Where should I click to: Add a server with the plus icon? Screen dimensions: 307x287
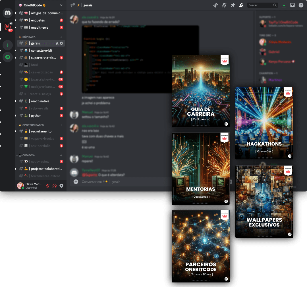pyautogui.click(x=8, y=45)
